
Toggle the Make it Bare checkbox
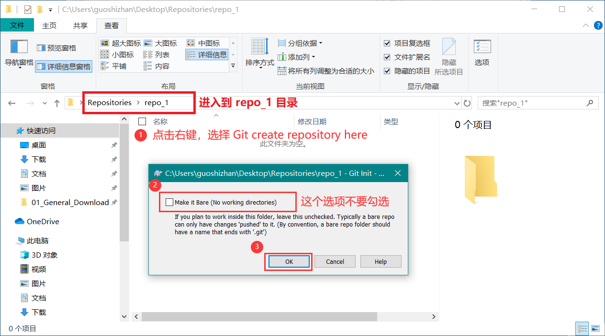(x=169, y=202)
